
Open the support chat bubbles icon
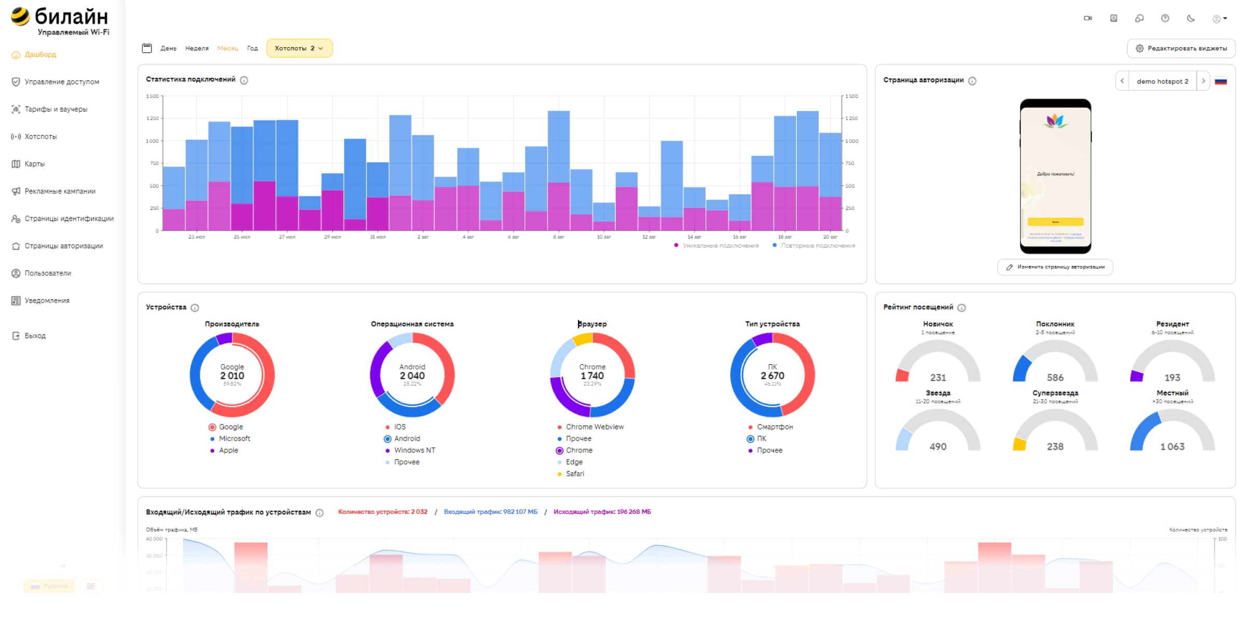pos(1139,18)
